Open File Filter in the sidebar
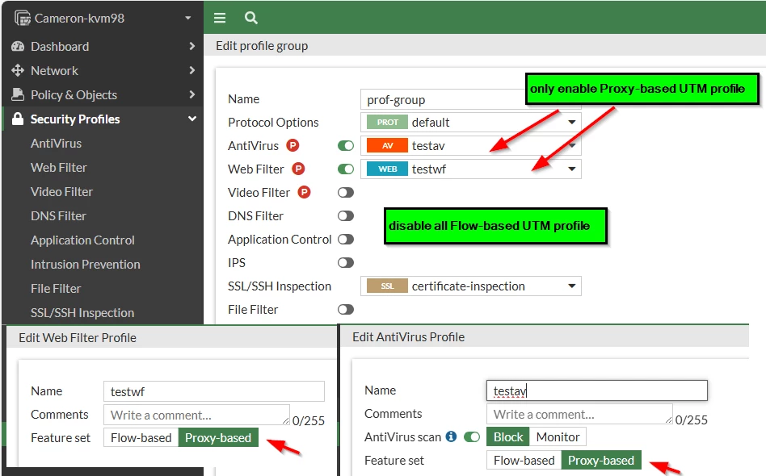The image size is (766, 476). [x=56, y=288]
